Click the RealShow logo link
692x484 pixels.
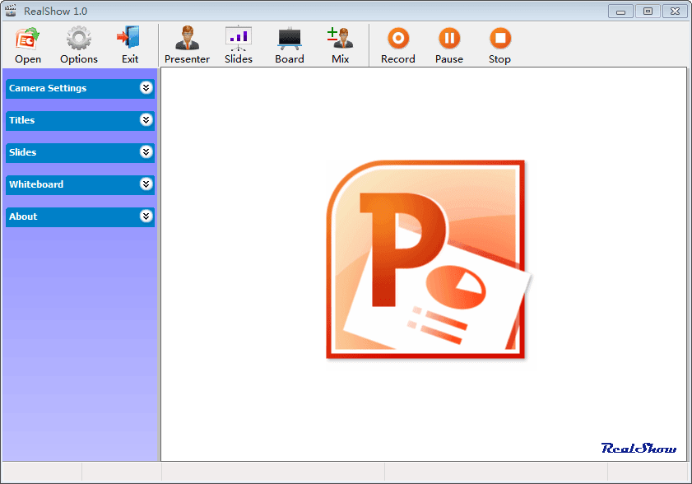[639, 449]
